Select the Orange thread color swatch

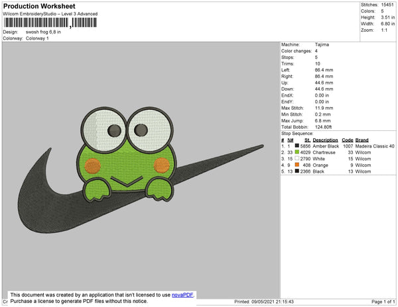click(x=297, y=165)
